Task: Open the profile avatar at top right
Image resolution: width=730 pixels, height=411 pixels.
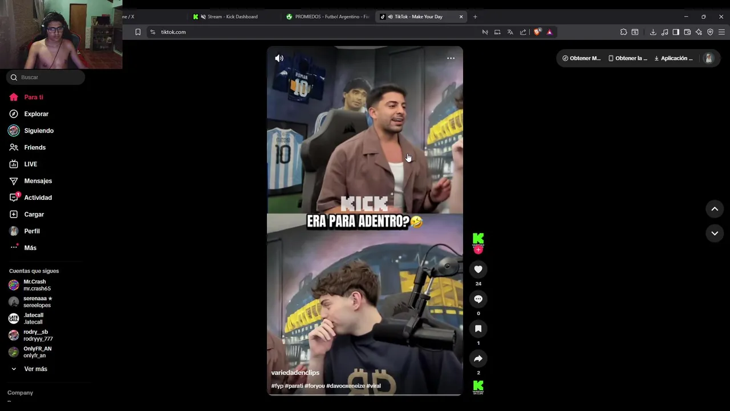Action: tap(708, 58)
